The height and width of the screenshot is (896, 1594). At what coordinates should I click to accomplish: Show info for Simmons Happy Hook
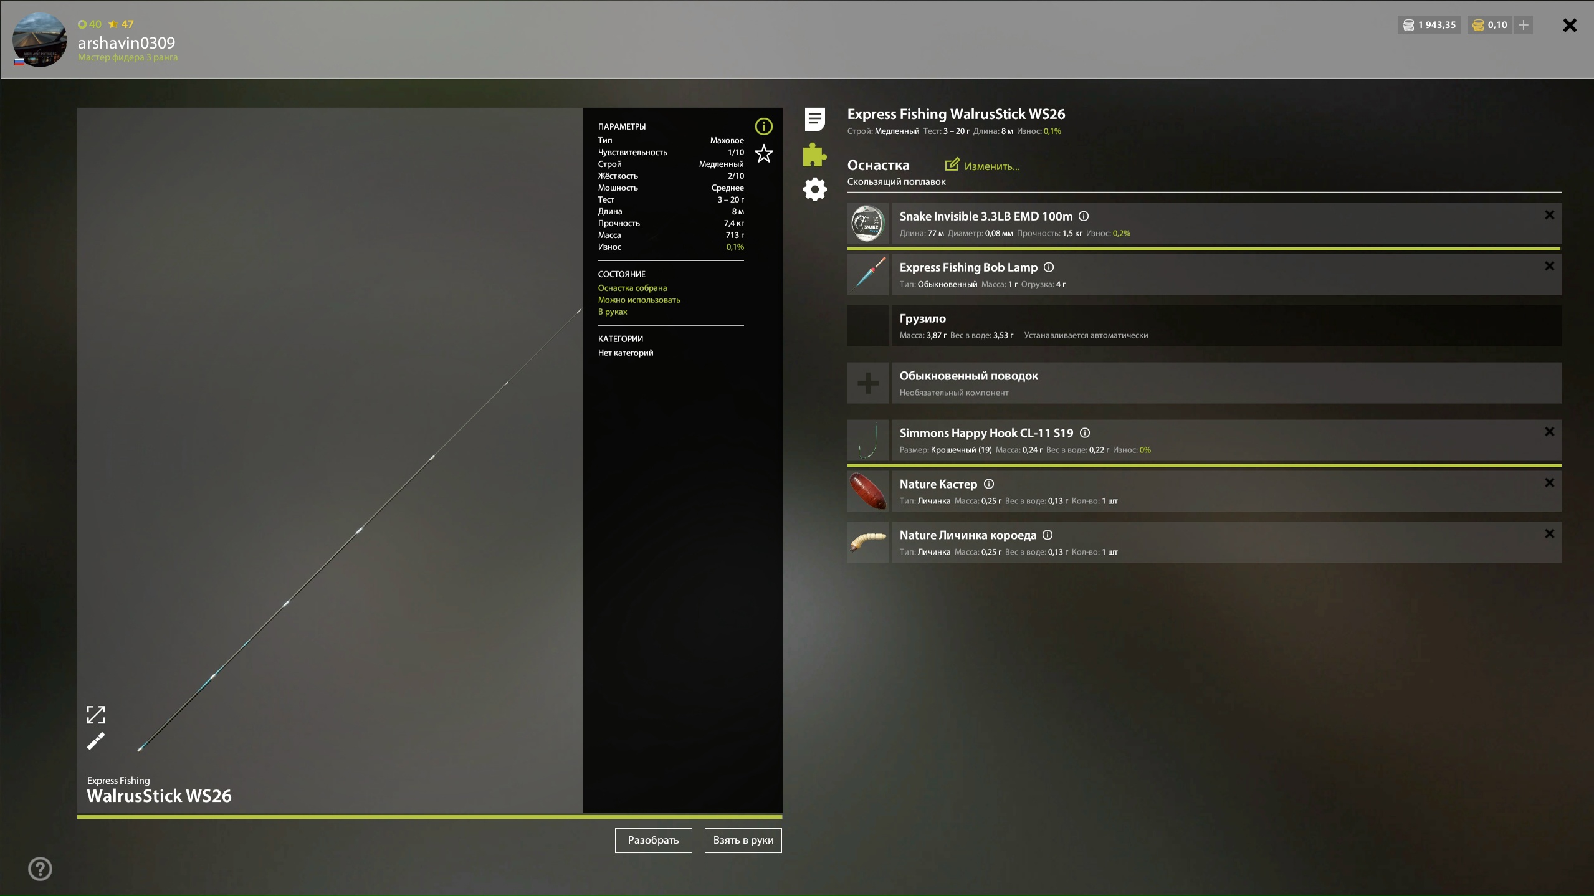point(1084,433)
